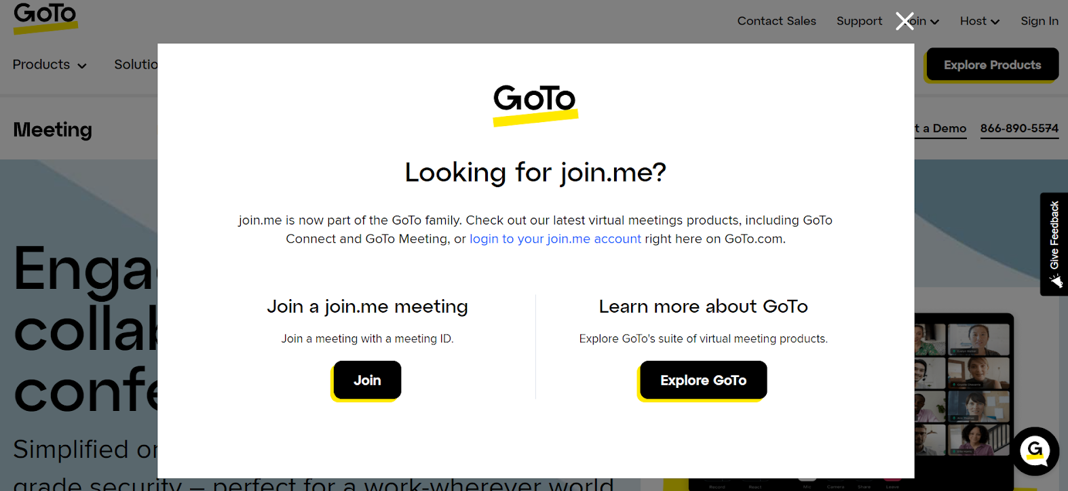Click the Join button to join a meeting
Screen dimensions: 1068x491
(366, 380)
